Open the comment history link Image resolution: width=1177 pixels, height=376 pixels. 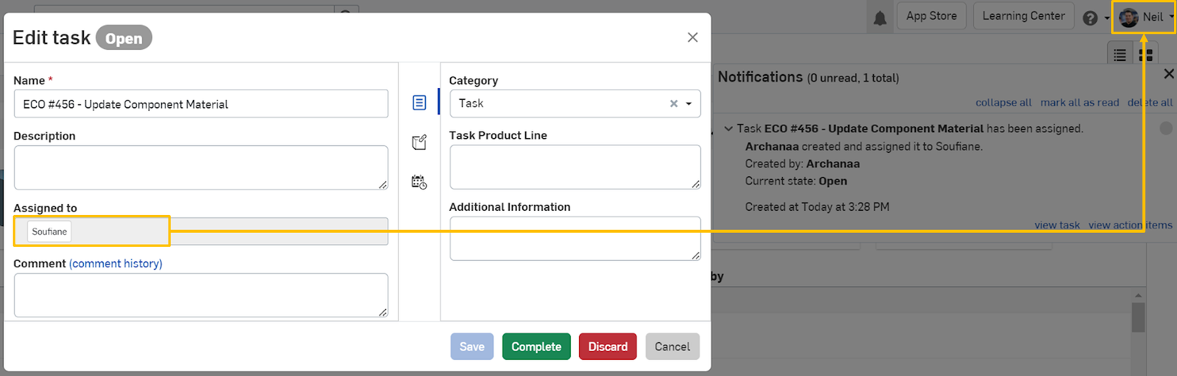tap(115, 264)
